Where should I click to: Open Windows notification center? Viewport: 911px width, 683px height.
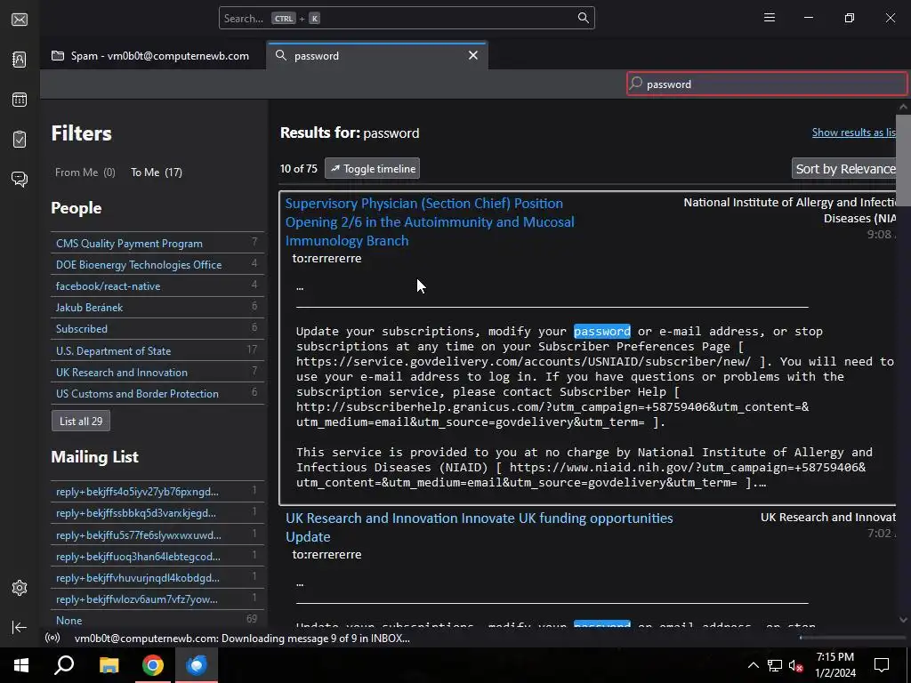pyautogui.click(x=882, y=665)
